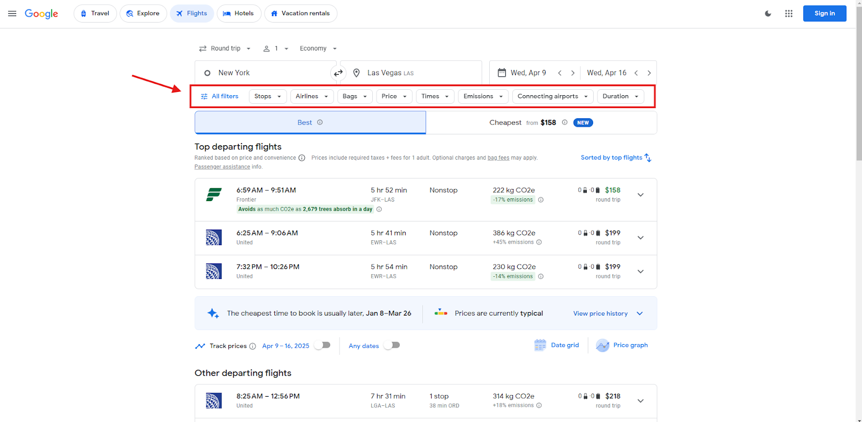Go to next return date
862x422 pixels.
pyautogui.click(x=649, y=73)
